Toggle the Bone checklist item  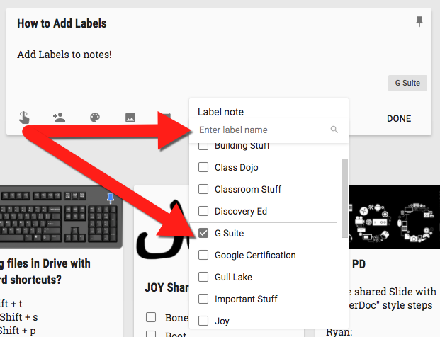[x=151, y=317]
